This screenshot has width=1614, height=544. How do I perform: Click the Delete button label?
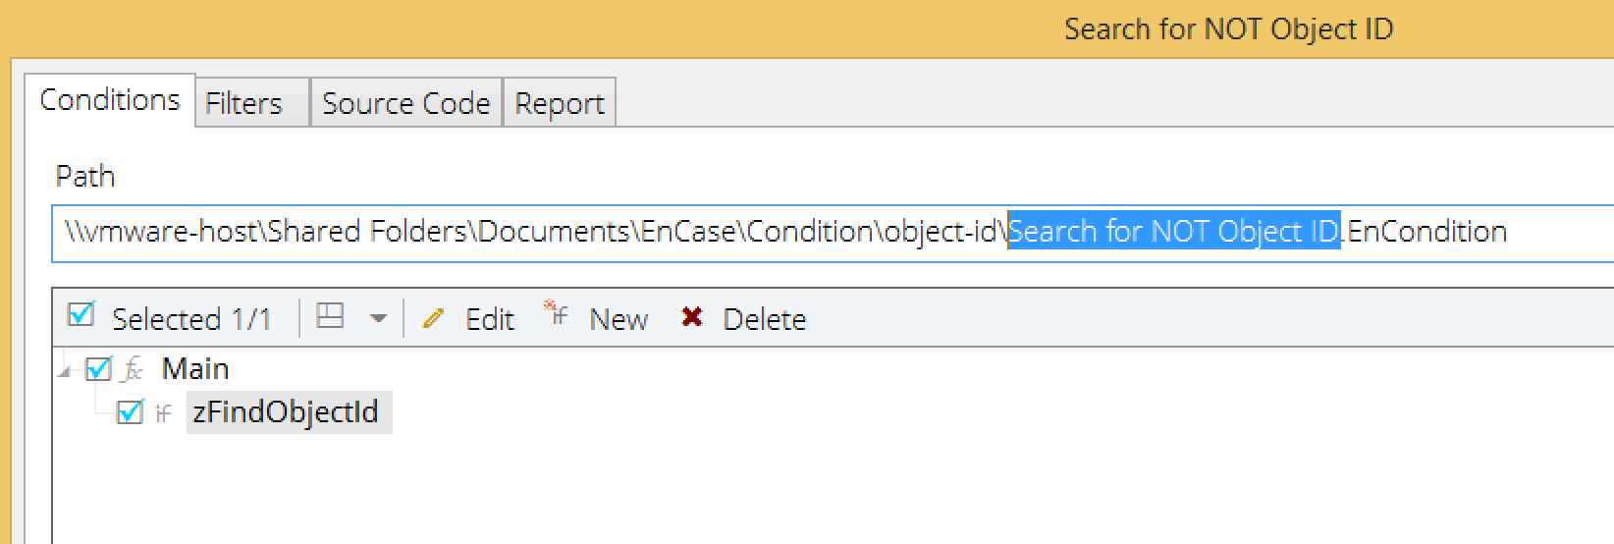point(765,319)
